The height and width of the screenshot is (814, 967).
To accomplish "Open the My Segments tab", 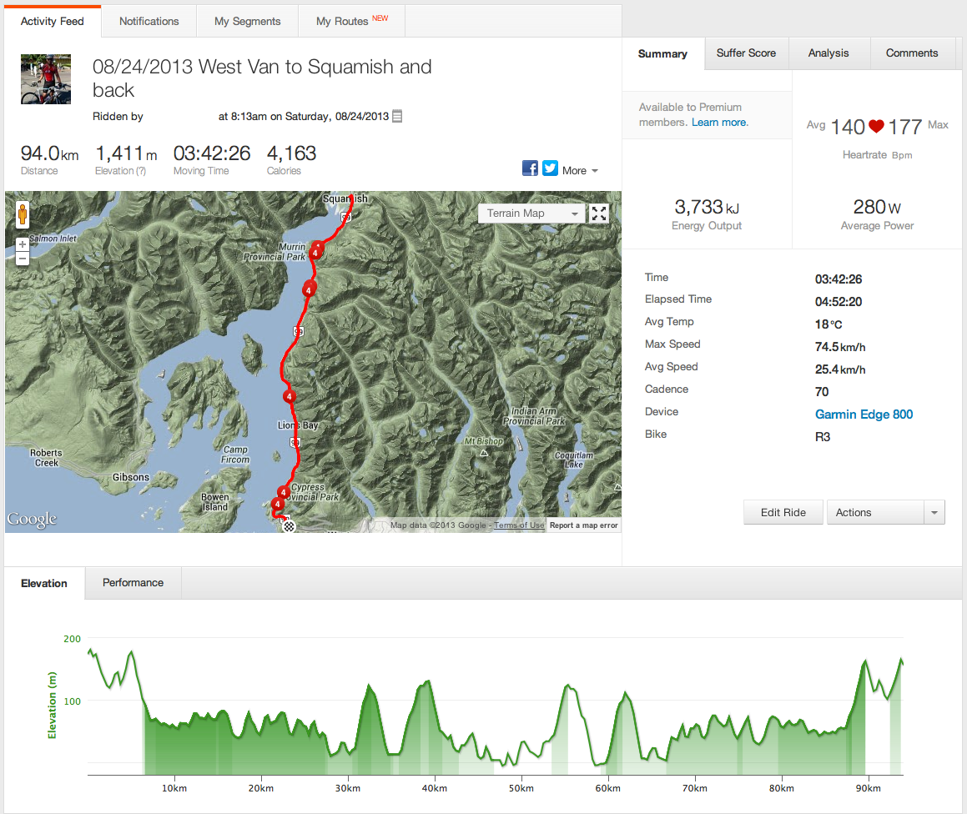I will (247, 22).
